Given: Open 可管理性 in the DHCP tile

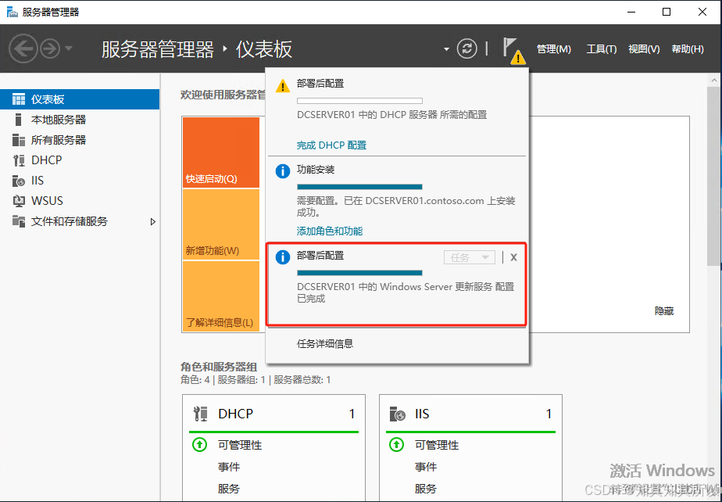Looking at the screenshot, I should tap(240, 445).
